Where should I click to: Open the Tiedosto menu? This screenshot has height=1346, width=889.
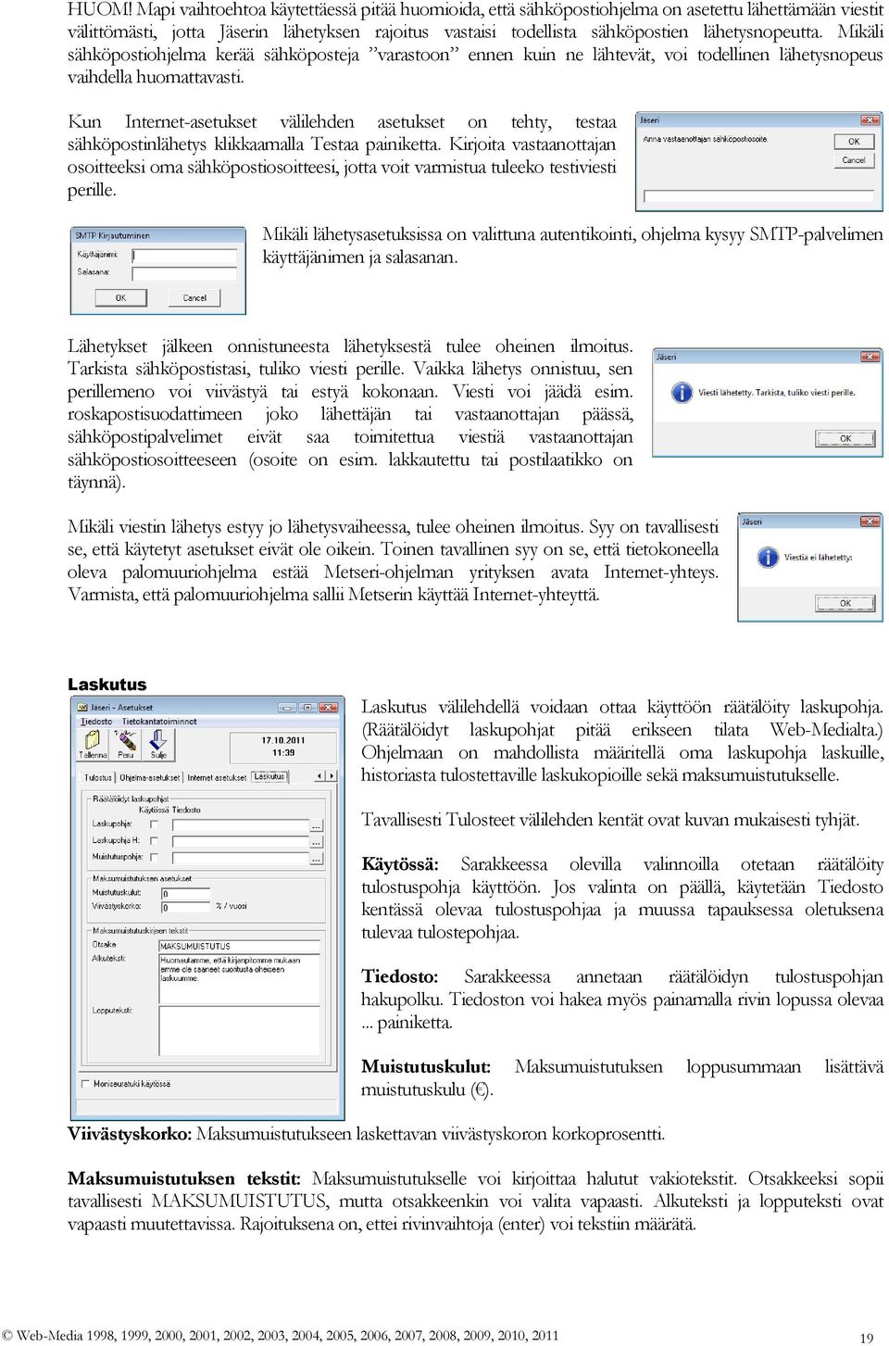pyautogui.click(x=96, y=722)
